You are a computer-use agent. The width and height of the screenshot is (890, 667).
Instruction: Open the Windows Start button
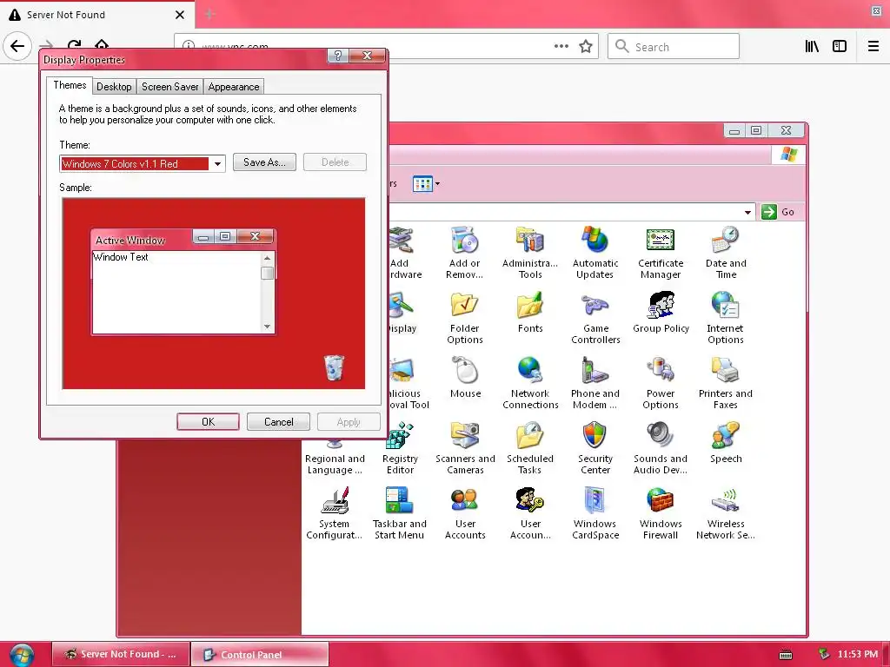21,655
